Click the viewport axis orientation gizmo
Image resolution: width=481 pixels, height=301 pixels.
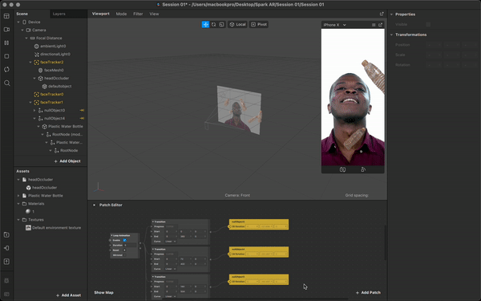(x=99, y=187)
